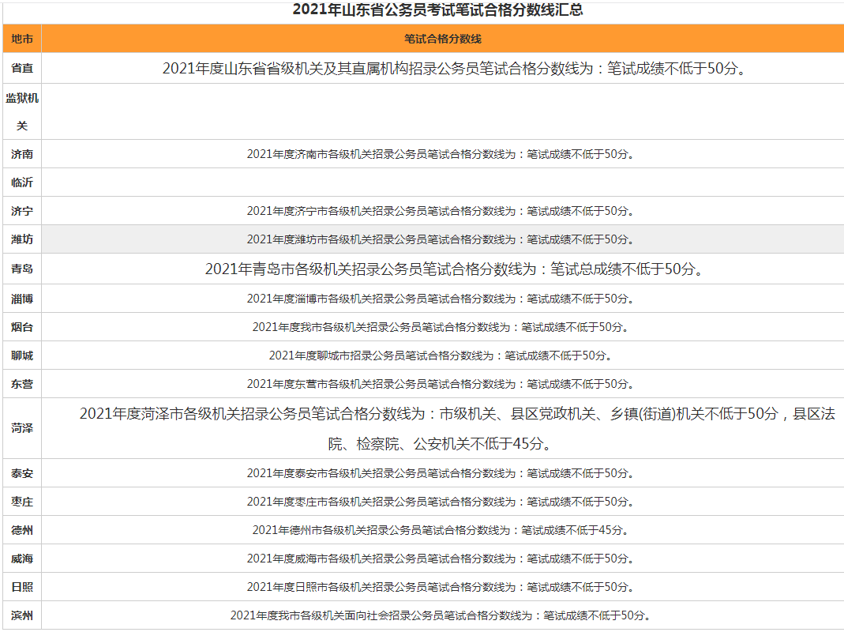Click the 济宁 row label in first column

point(22,211)
